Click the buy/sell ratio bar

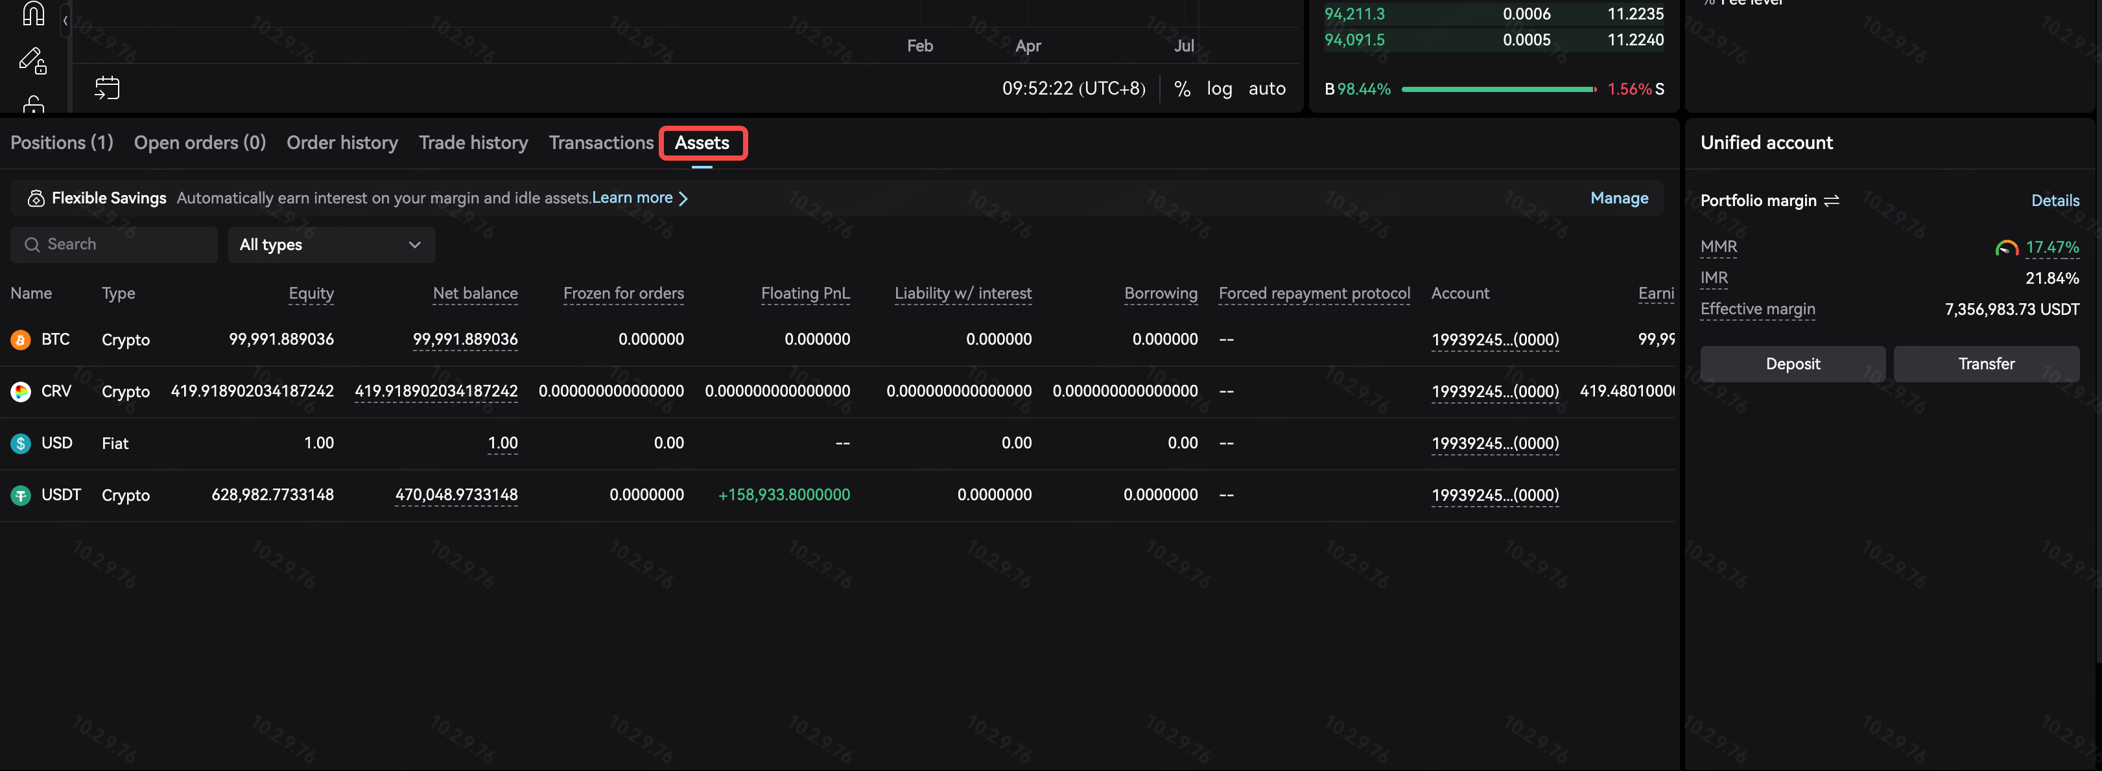point(1499,89)
